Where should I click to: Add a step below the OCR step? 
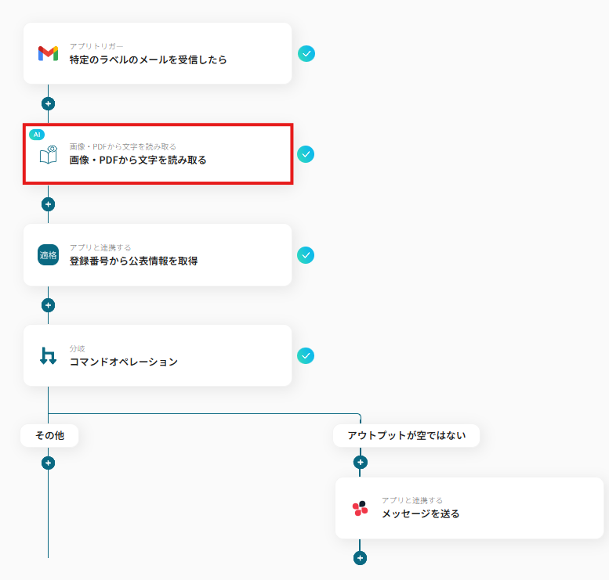48,204
